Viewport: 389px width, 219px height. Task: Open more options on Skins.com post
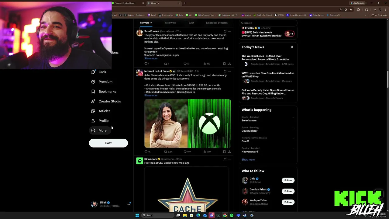229,159
